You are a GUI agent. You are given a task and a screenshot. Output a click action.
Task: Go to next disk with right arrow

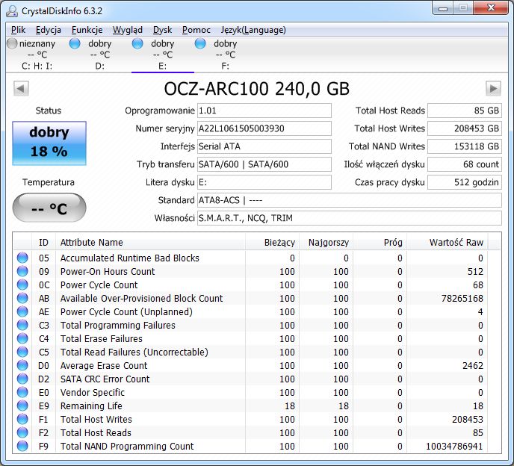(x=493, y=88)
